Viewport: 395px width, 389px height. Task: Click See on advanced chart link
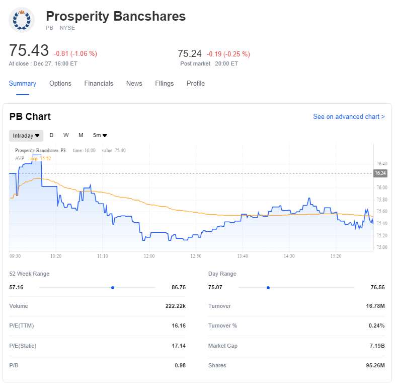(349, 117)
